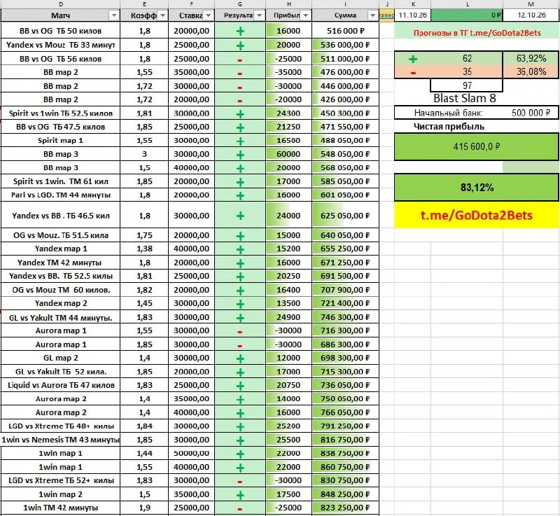Screen dimensions: 560x516
Task: Open the Результат column filter dropdown
Action: [x=260, y=15]
